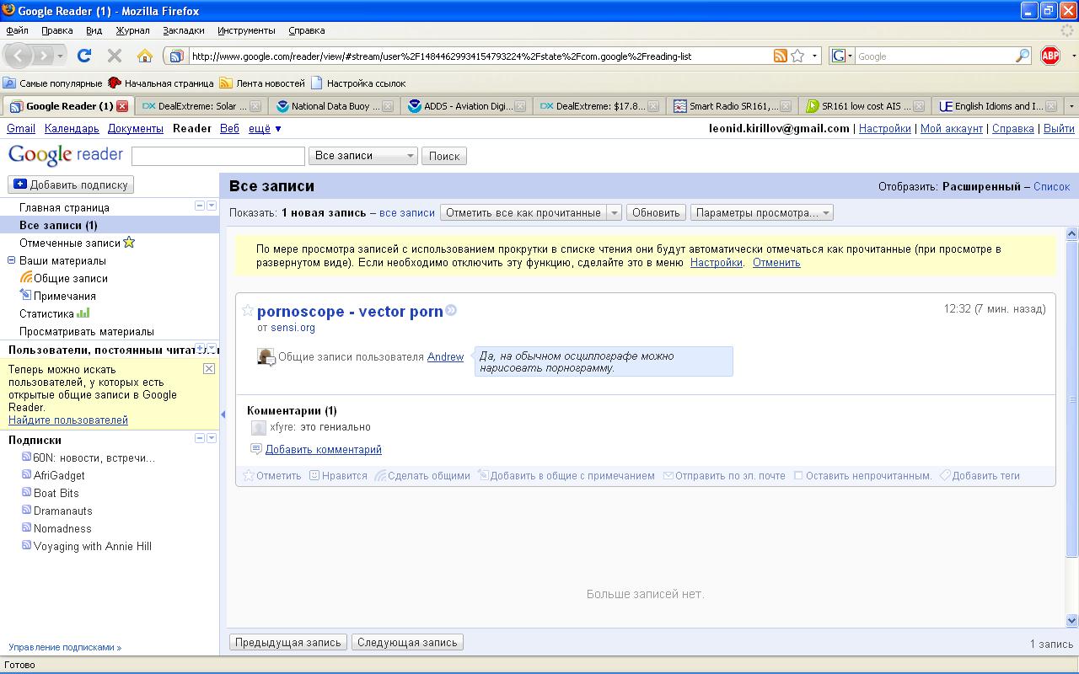
Task: Open the Подписки section options dropdown arrow
Action: (212, 438)
